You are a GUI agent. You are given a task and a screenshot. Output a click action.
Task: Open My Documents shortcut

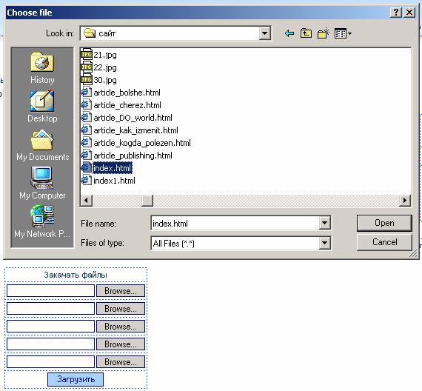point(42,145)
